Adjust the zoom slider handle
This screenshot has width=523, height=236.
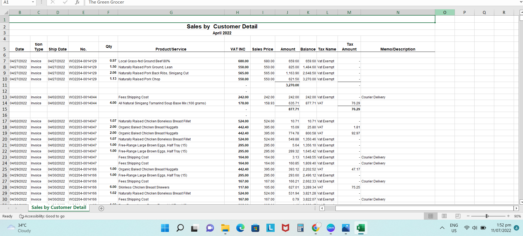tap(487, 216)
